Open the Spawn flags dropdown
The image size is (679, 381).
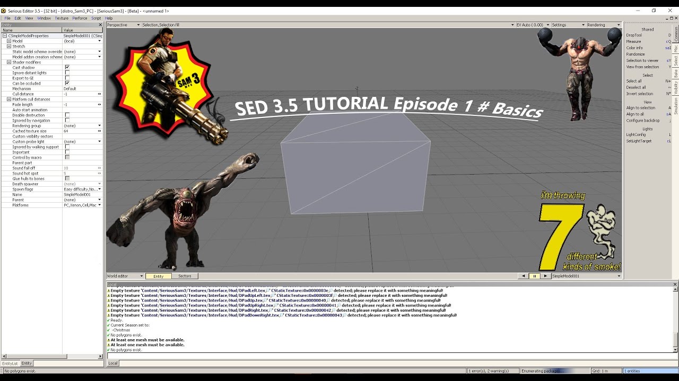click(x=99, y=189)
